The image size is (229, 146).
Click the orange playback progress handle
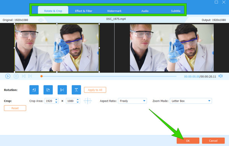point(42,76)
